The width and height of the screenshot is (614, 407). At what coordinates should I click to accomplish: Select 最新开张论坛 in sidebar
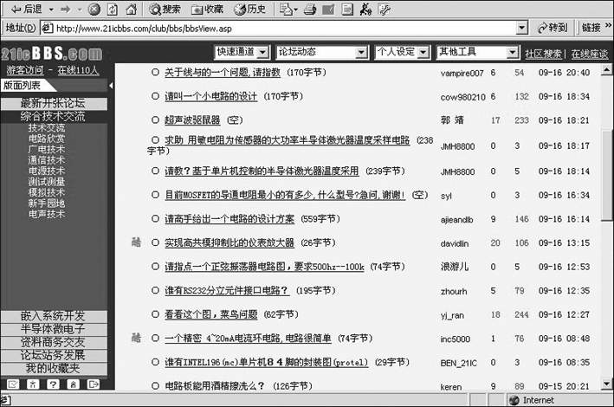(54, 103)
